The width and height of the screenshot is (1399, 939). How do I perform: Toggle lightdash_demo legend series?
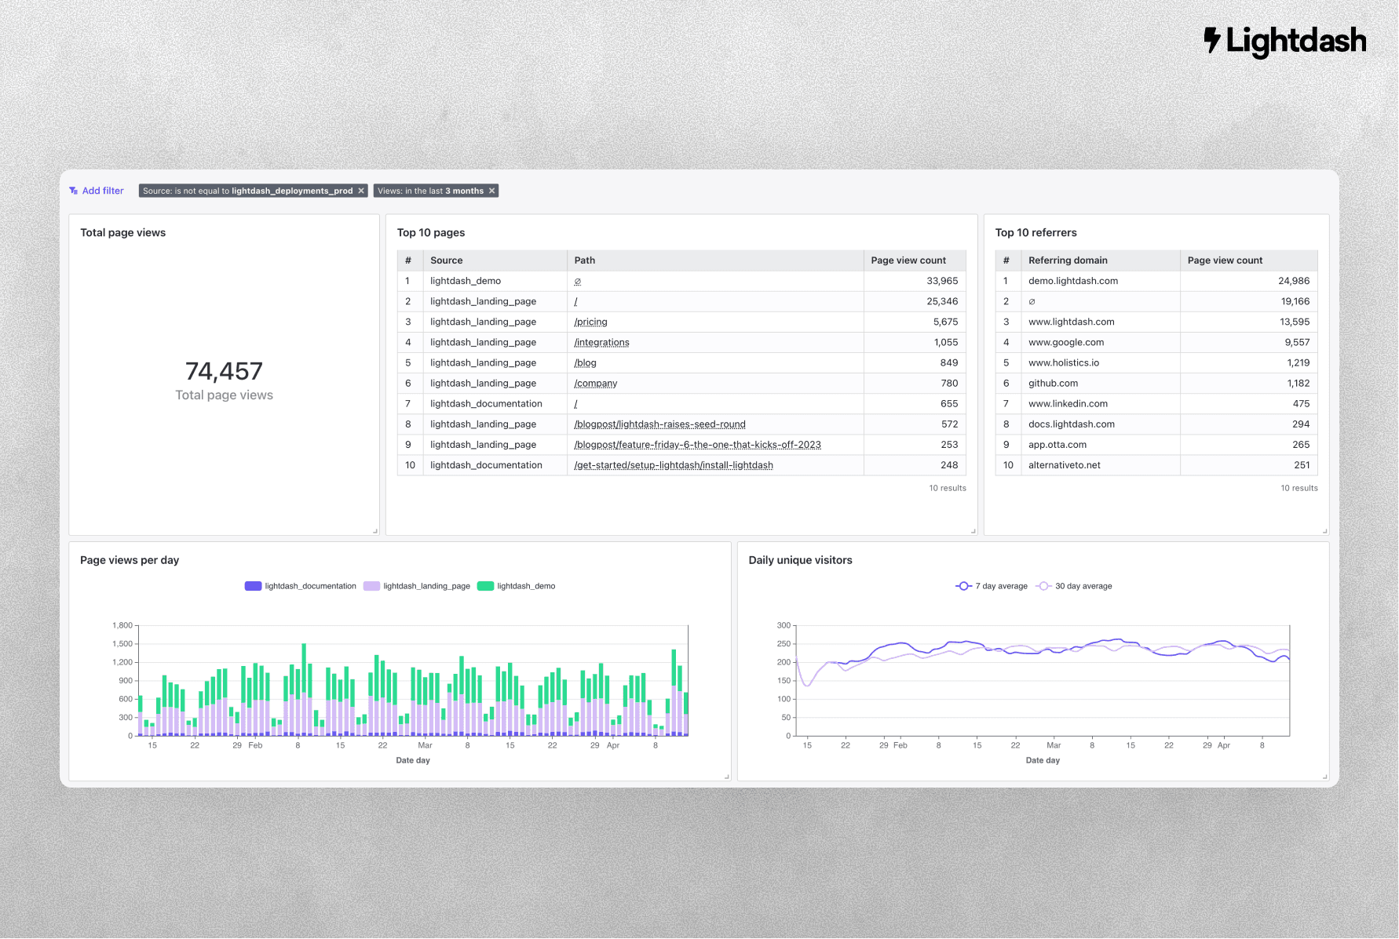517,586
